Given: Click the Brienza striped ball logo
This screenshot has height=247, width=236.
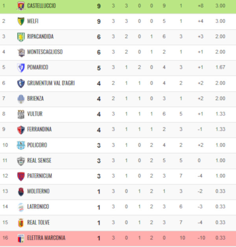Looking at the screenshot, I should (x=21, y=99).
